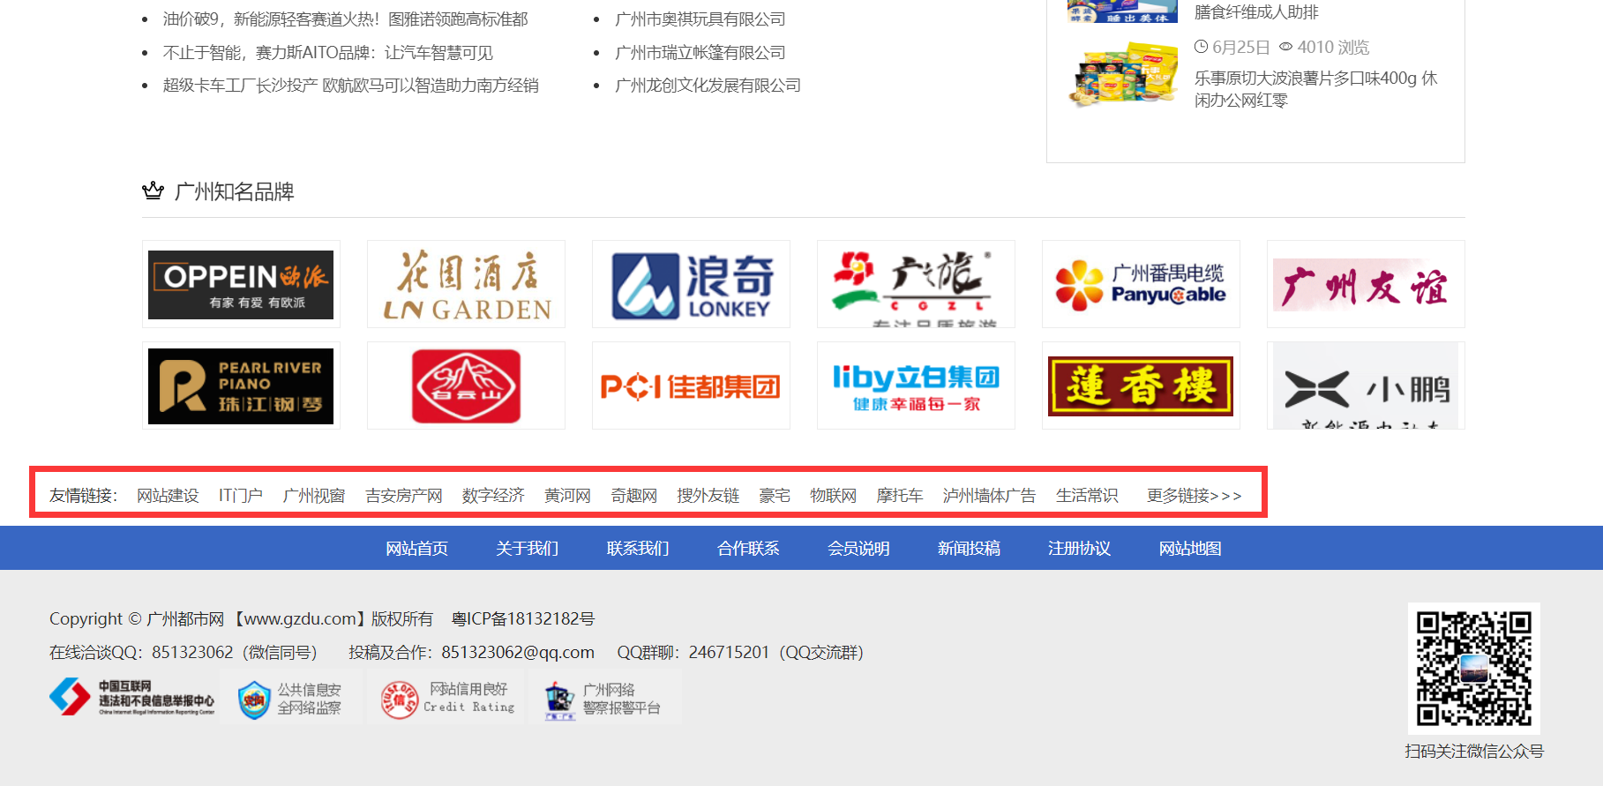The image size is (1603, 786).
Task: Open the 莲香楼 brand logo
Action: point(1141,386)
